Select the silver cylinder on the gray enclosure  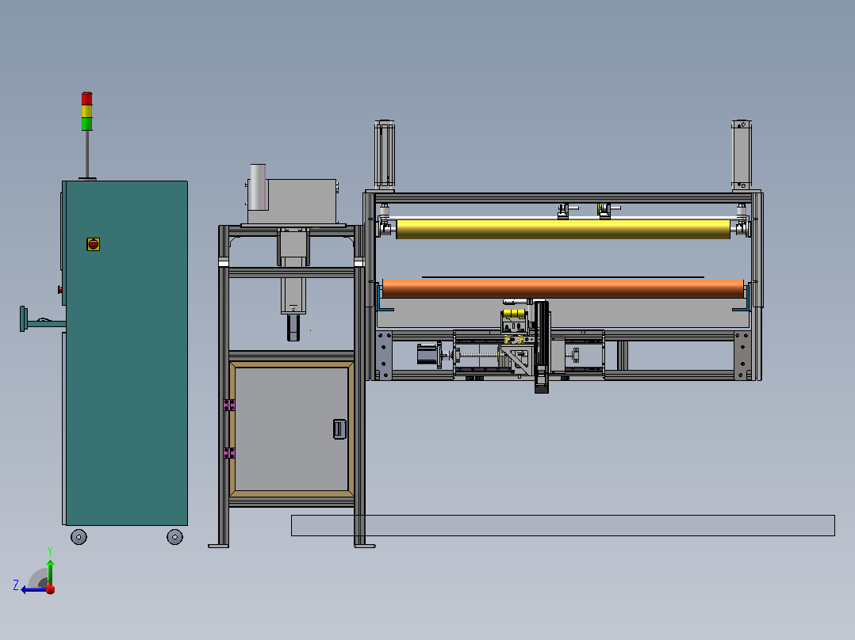(x=258, y=187)
